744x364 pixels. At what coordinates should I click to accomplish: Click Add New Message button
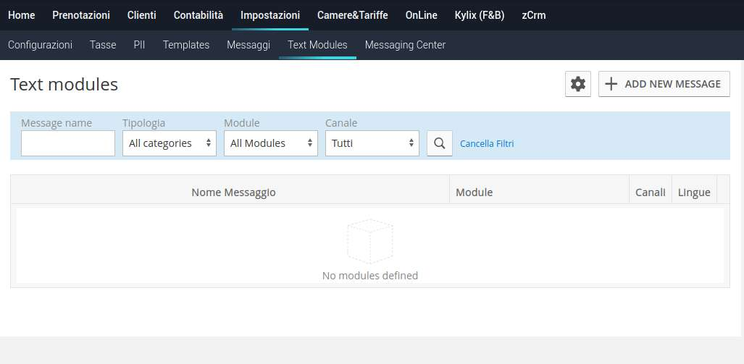coord(664,84)
